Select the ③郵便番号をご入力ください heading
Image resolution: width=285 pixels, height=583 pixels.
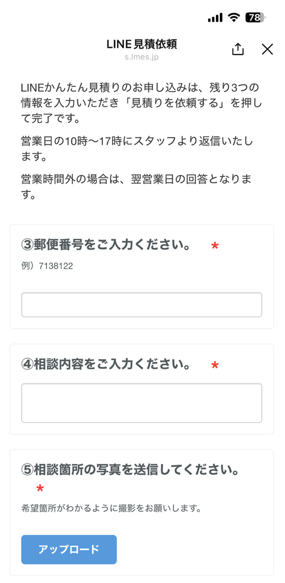(106, 246)
